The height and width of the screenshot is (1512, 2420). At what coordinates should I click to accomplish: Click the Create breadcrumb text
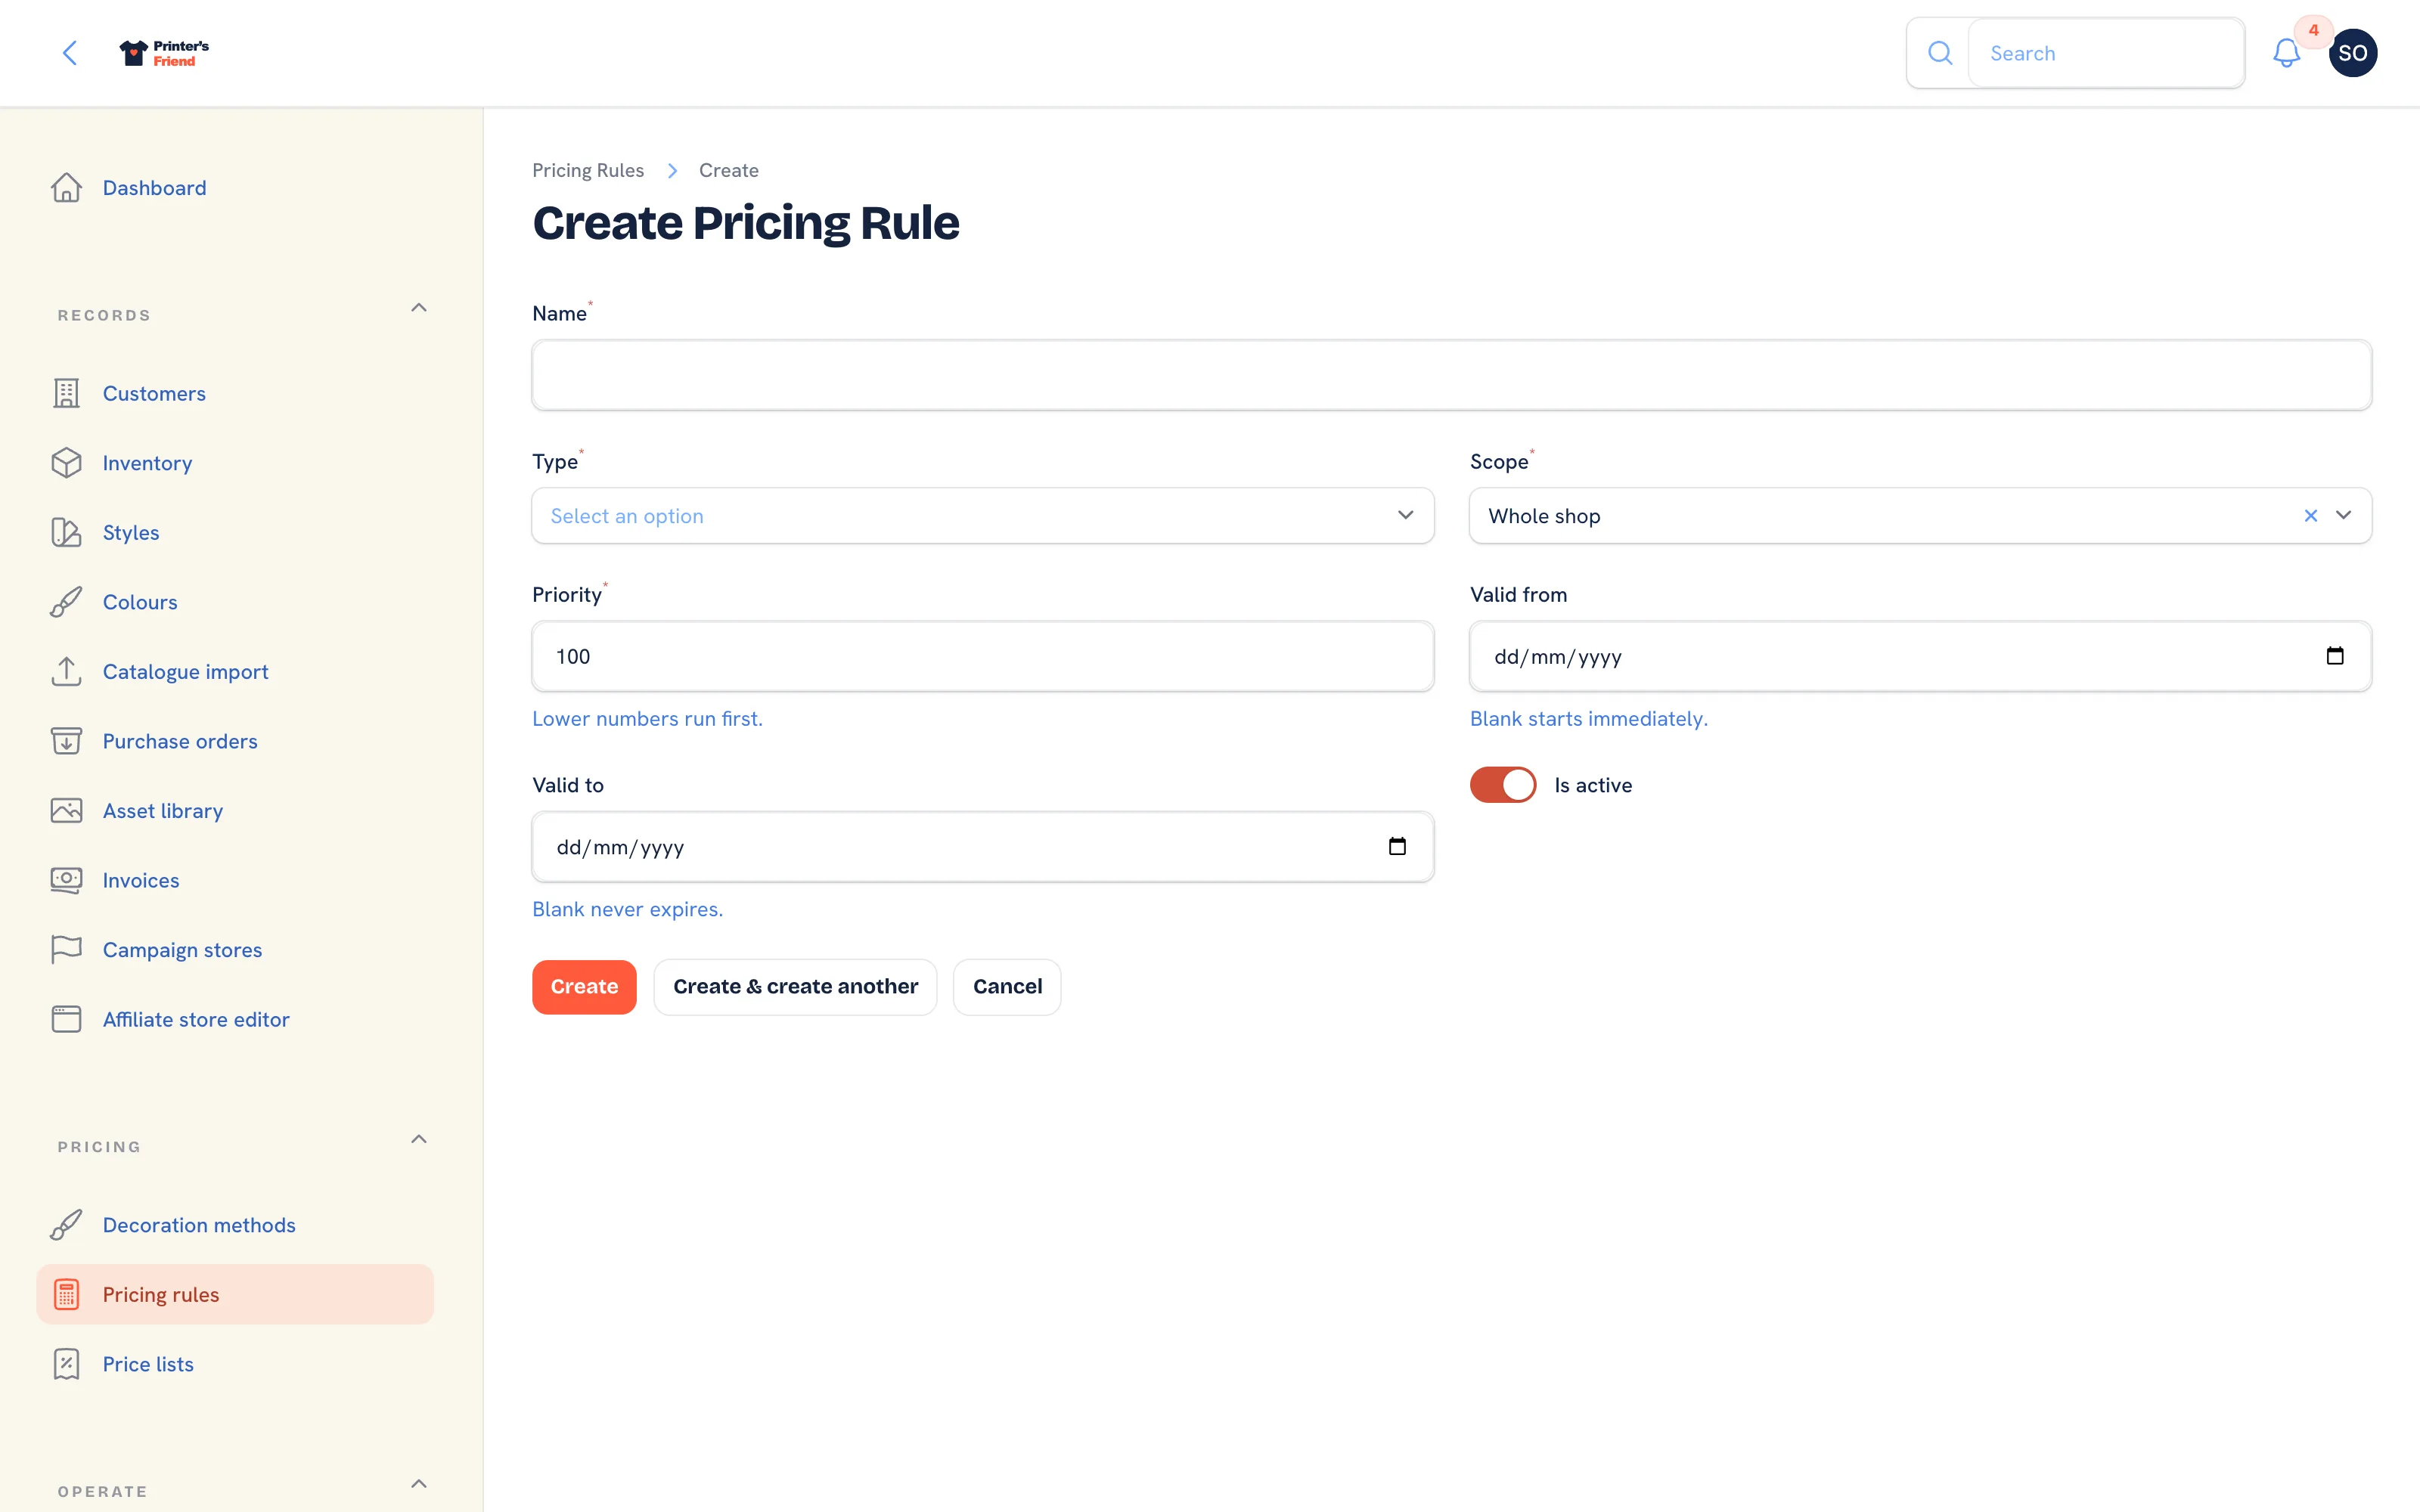coord(728,170)
